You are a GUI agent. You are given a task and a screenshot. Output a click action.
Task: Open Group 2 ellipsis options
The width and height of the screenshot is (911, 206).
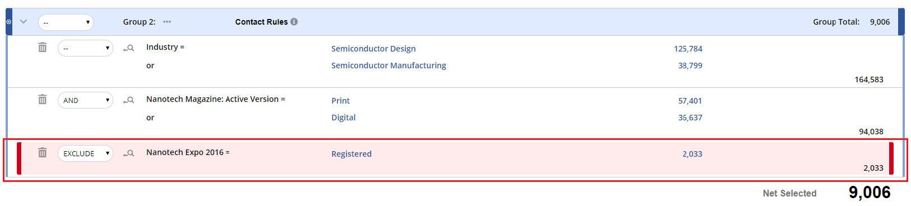pyautogui.click(x=167, y=22)
